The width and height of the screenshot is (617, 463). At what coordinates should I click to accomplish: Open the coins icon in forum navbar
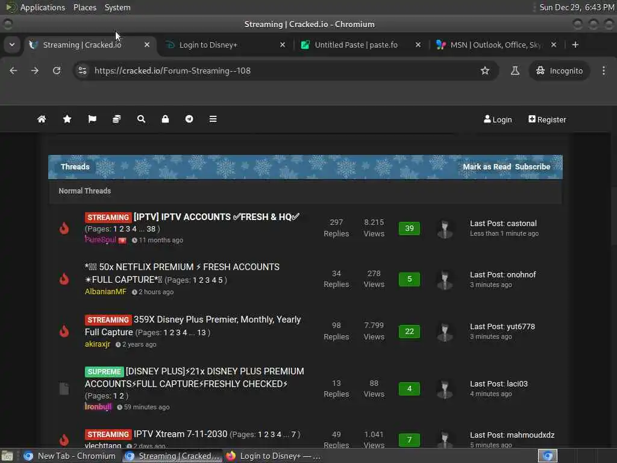[x=116, y=119]
